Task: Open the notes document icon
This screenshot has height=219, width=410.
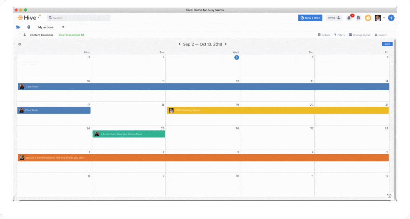Action: pos(358,18)
